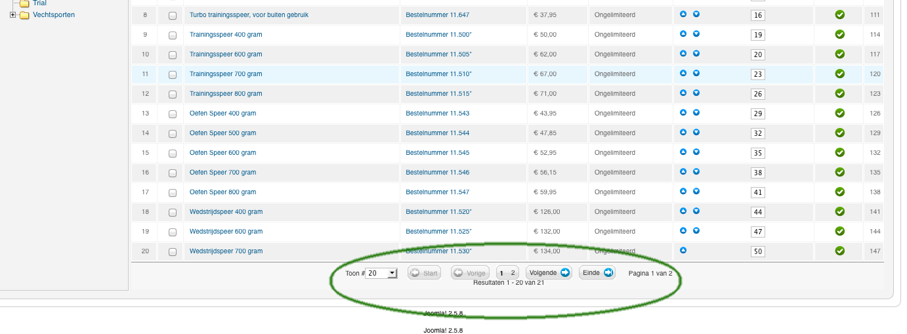Select checkbox for Trainingsspeer 600 gram
Viewport: 907px width, 334px height.
click(173, 54)
